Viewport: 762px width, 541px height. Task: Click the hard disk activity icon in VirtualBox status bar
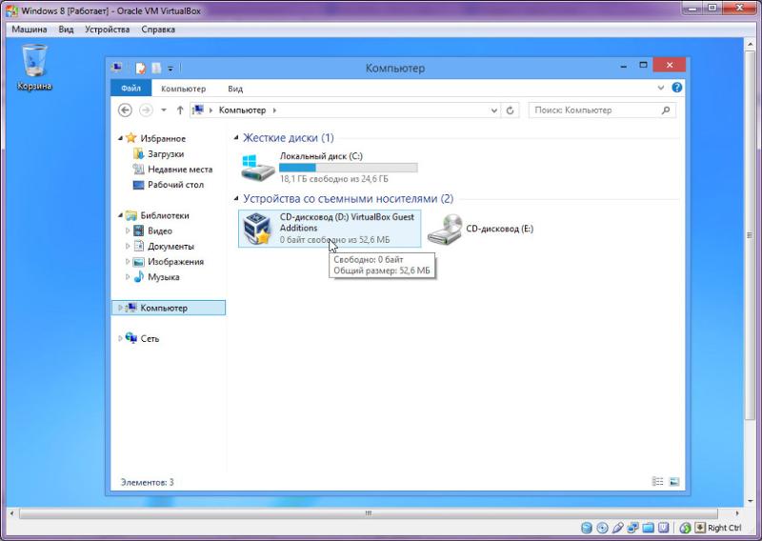tap(587, 528)
